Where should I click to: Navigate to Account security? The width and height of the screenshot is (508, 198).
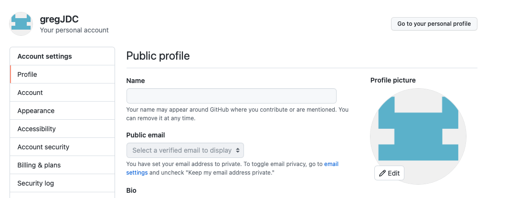point(43,147)
